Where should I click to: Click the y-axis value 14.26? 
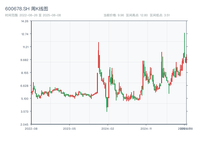(25, 21)
